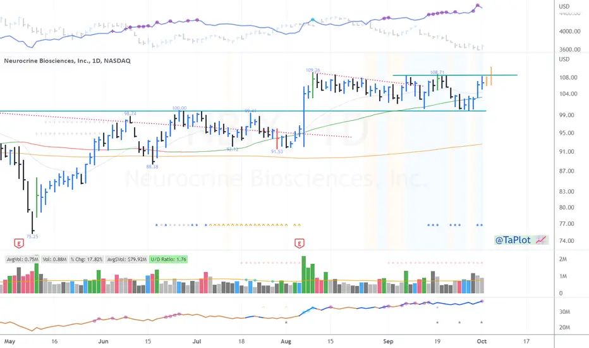Click the 108.71 pivot price label
This screenshot has width=589, height=348.
(x=437, y=72)
